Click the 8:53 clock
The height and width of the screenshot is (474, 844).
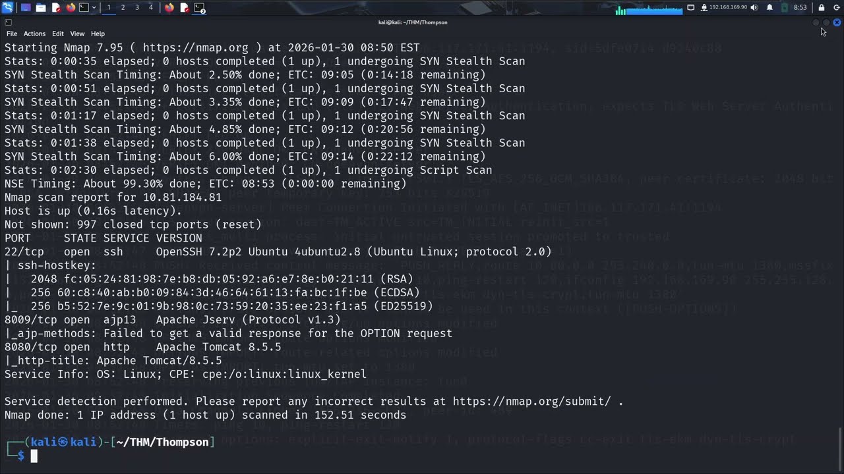point(800,7)
